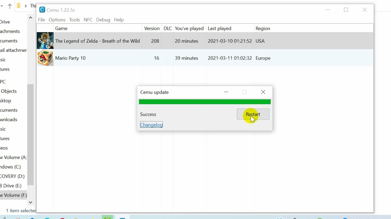Viewport: 391px width, 219px height.
Task: Open the File menu in Cemu
Action: point(41,20)
